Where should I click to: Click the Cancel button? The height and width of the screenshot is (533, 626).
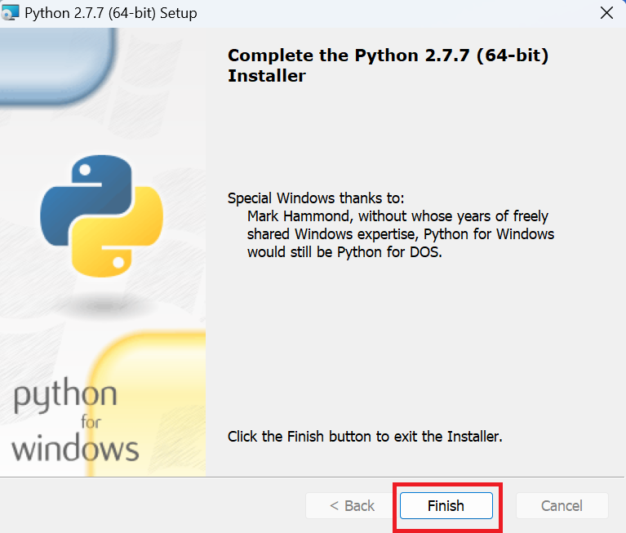pyautogui.click(x=562, y=505)
